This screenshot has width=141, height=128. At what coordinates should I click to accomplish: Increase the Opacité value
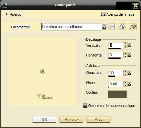coord(126,72)
